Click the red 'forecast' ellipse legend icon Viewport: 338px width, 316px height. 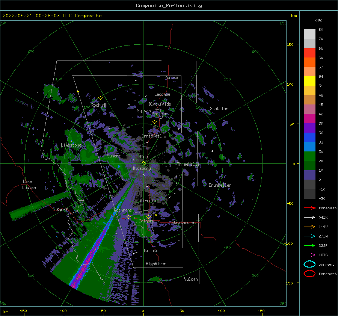tap(309, 274)
